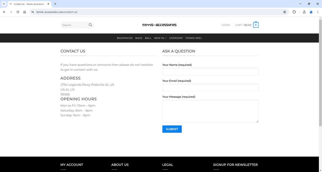Bookmark this page with the star icon
Image resolution: width=322 pixels, height=172 pixels.
285,12
